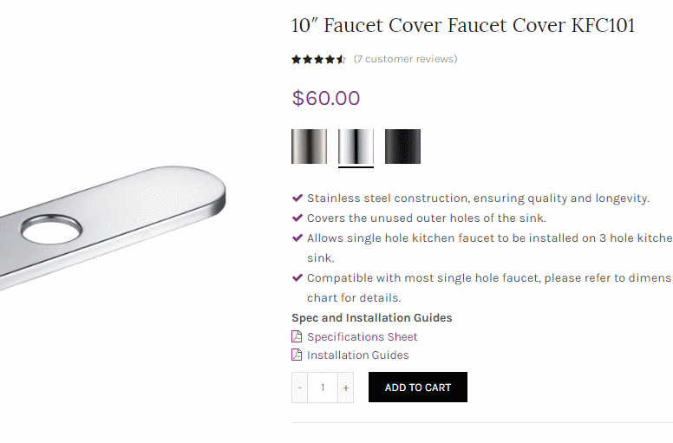673x443 pixels.
Task: Decrease quantity with the minus button
Action: pyautogui.click(x=300, y=388)
